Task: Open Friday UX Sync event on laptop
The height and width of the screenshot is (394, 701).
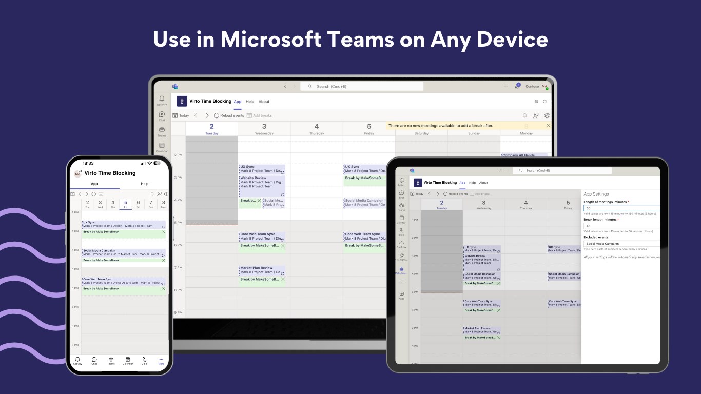Action: coord(364,169)
